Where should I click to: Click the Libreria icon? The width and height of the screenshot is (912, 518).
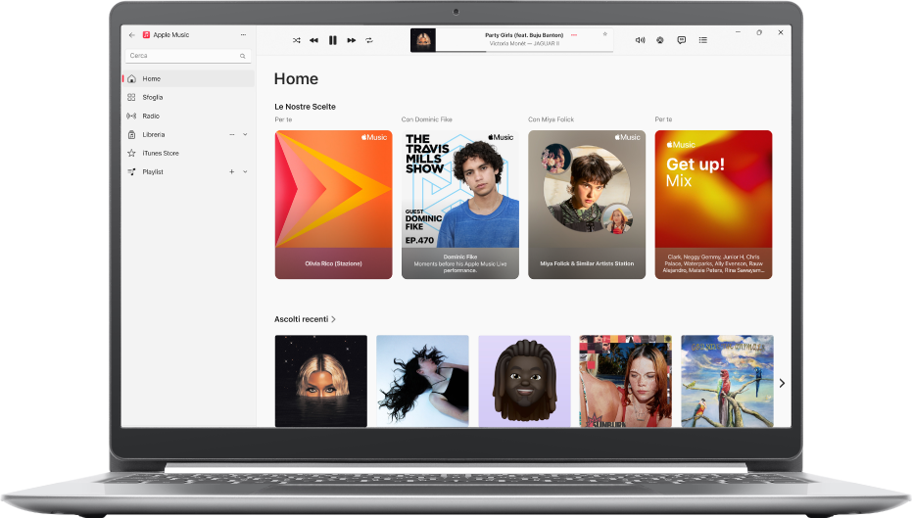[131, 134]
